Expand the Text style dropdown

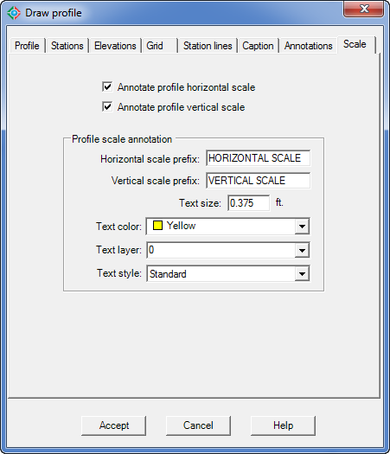tap(228, 273)
